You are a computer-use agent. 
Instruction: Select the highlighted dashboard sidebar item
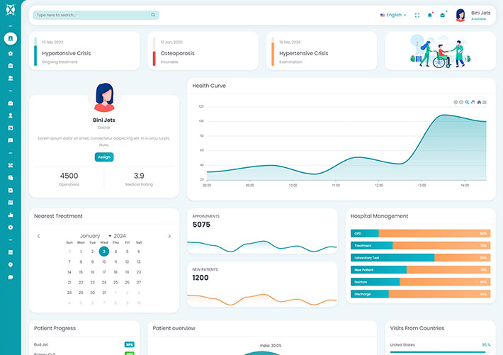point(11,38)
